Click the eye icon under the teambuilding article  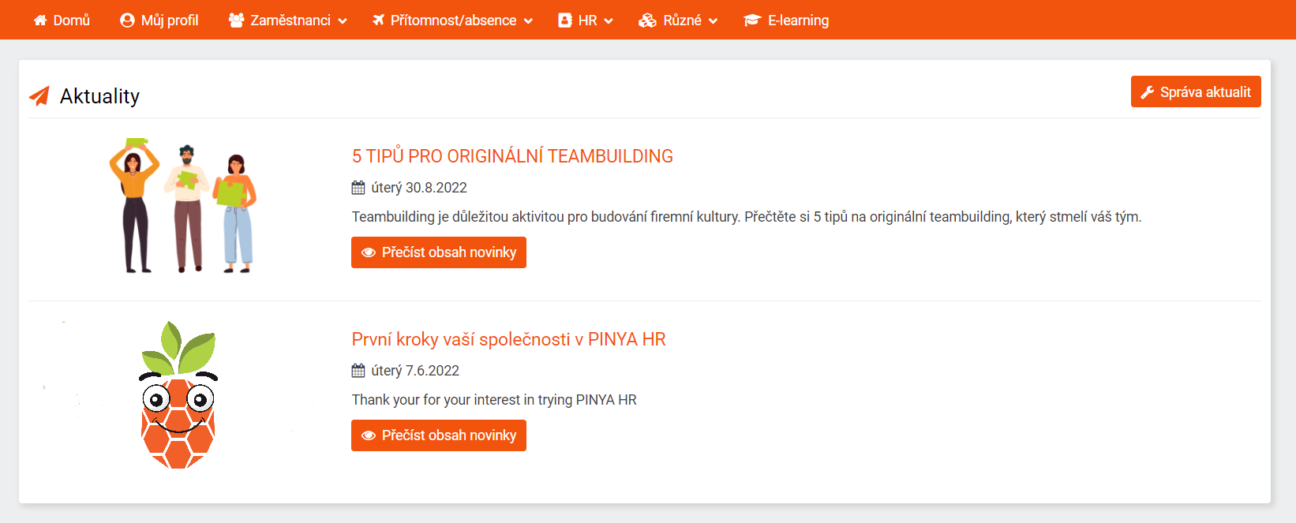pyautogui.click(x=369, y=252)
